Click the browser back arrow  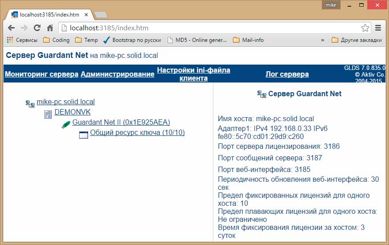11,28
